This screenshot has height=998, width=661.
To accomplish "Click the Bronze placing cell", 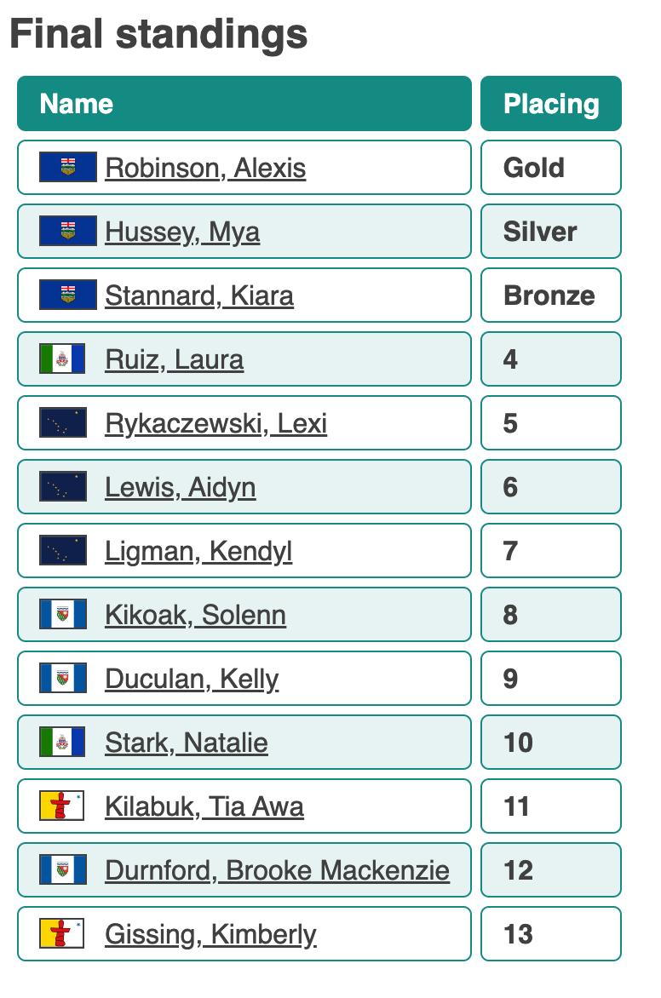I will (x=551, y=295).
